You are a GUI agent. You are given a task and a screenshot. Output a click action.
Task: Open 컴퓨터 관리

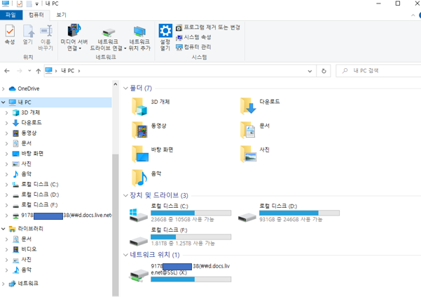[193, 47]
